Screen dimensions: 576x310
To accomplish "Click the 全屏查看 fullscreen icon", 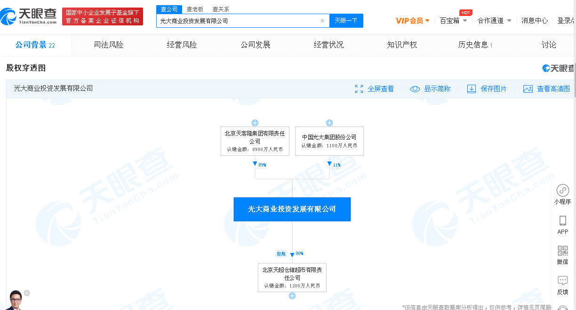I will point(359,89).
